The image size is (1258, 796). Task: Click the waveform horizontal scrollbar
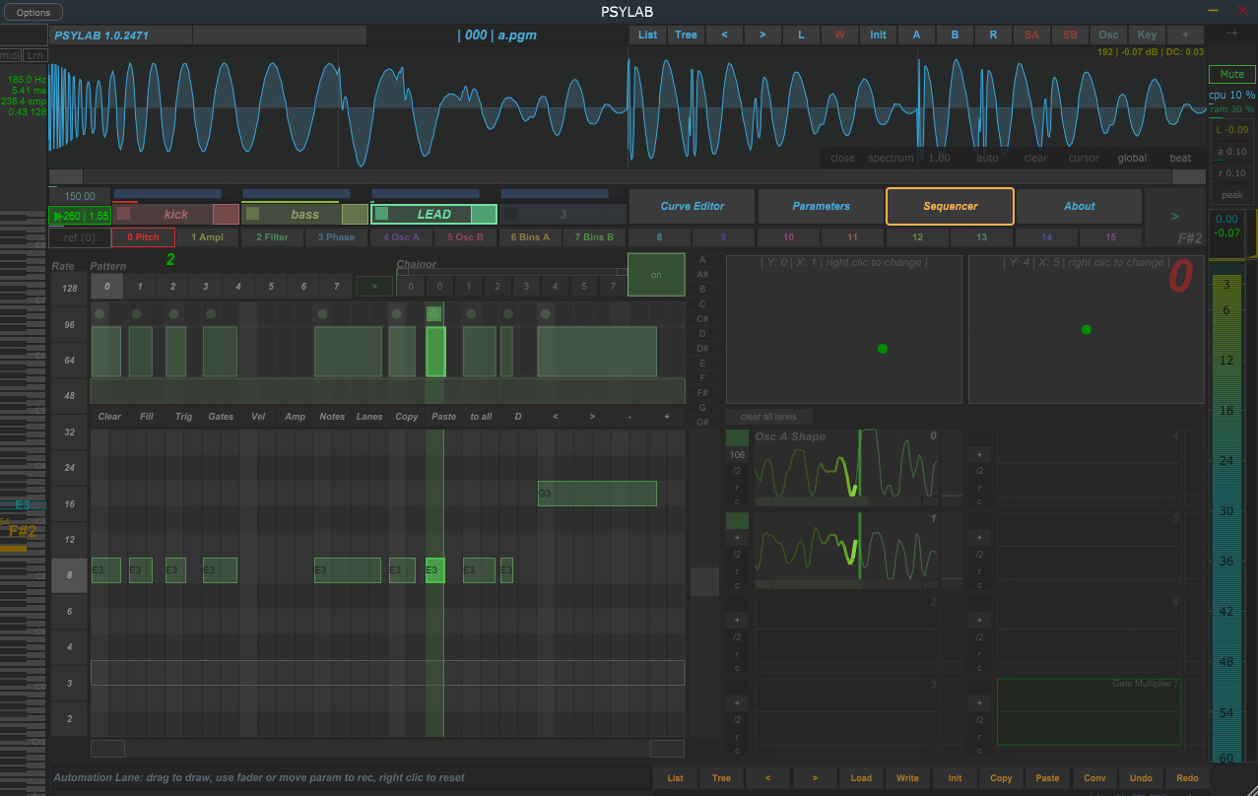tap(627, 177)
